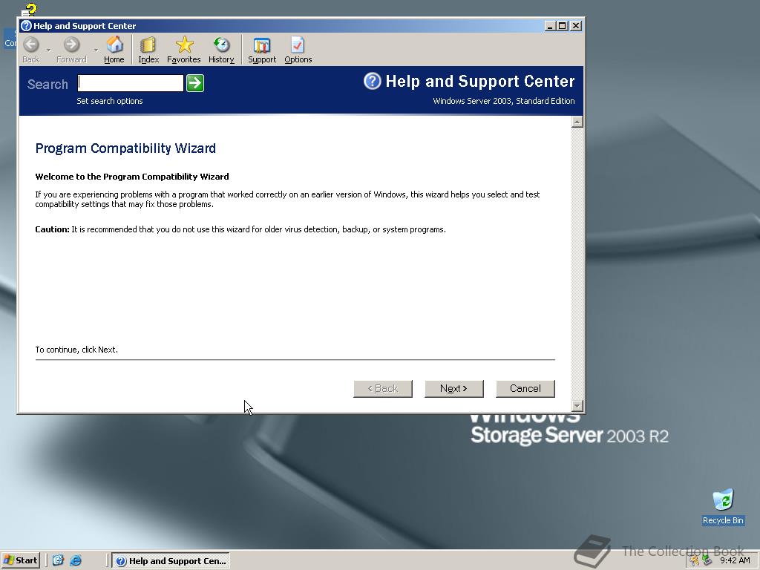The image size is (760, 570).
Task: Click the Help and Support Center title-bar icon
Action: tap(26, 26)
